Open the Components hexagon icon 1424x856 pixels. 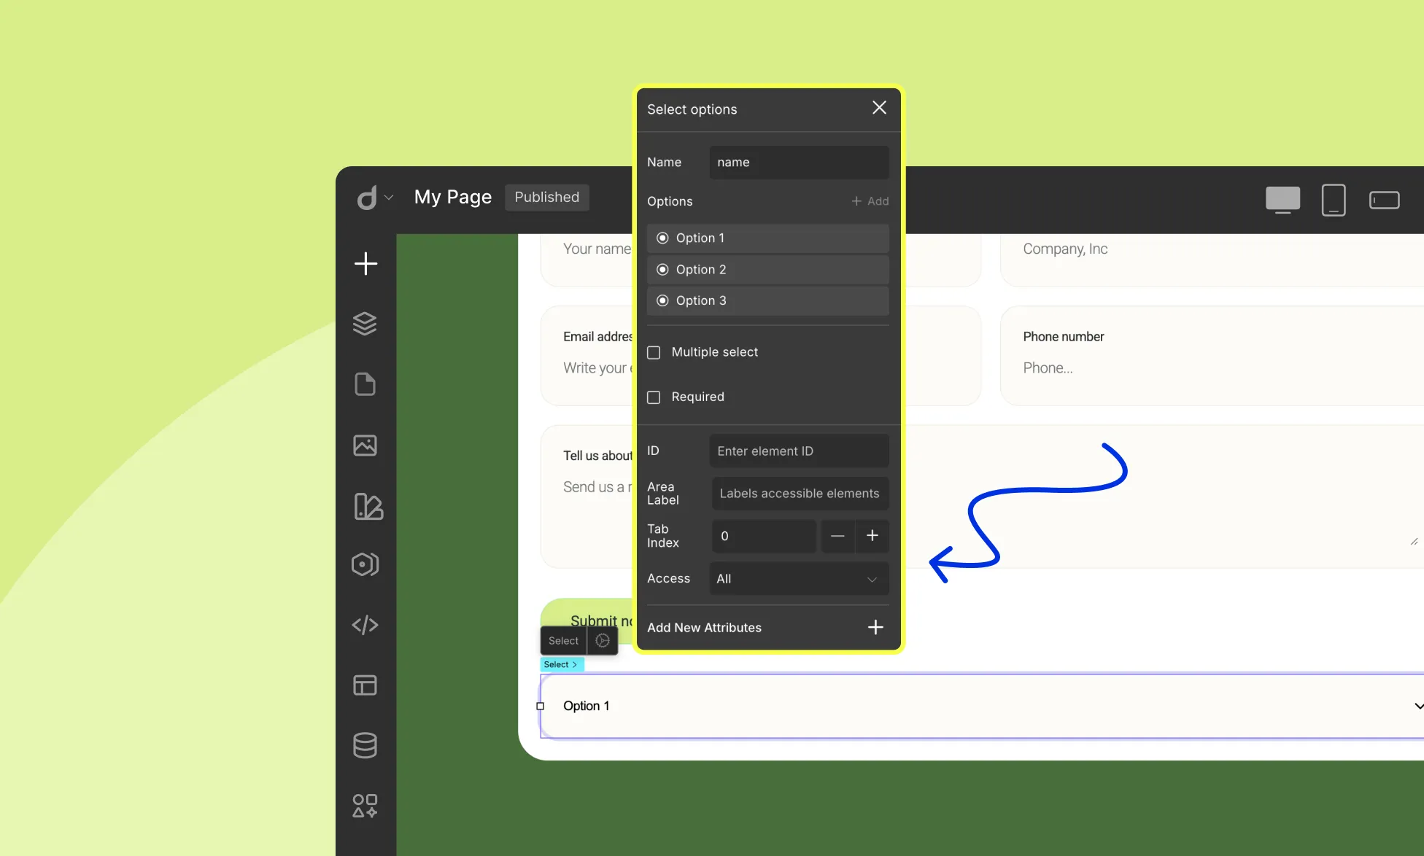pyautogui.click(x=365, y=564)
